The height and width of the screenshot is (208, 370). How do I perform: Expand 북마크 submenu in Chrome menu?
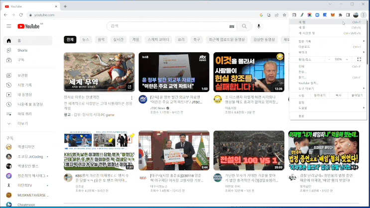click(328, 52)
